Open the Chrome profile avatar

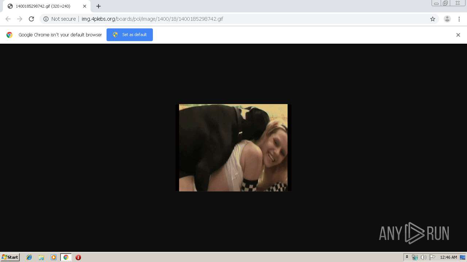[x=447, y=19]
